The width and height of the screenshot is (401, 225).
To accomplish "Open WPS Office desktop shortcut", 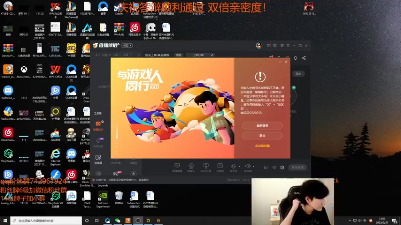I will tap(55, 71).
